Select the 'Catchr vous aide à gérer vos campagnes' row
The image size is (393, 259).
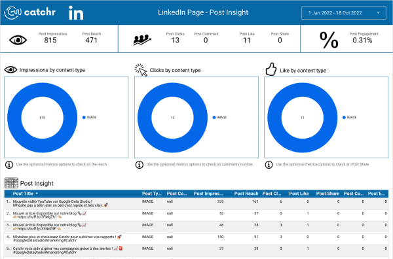(x=196, y=250)
